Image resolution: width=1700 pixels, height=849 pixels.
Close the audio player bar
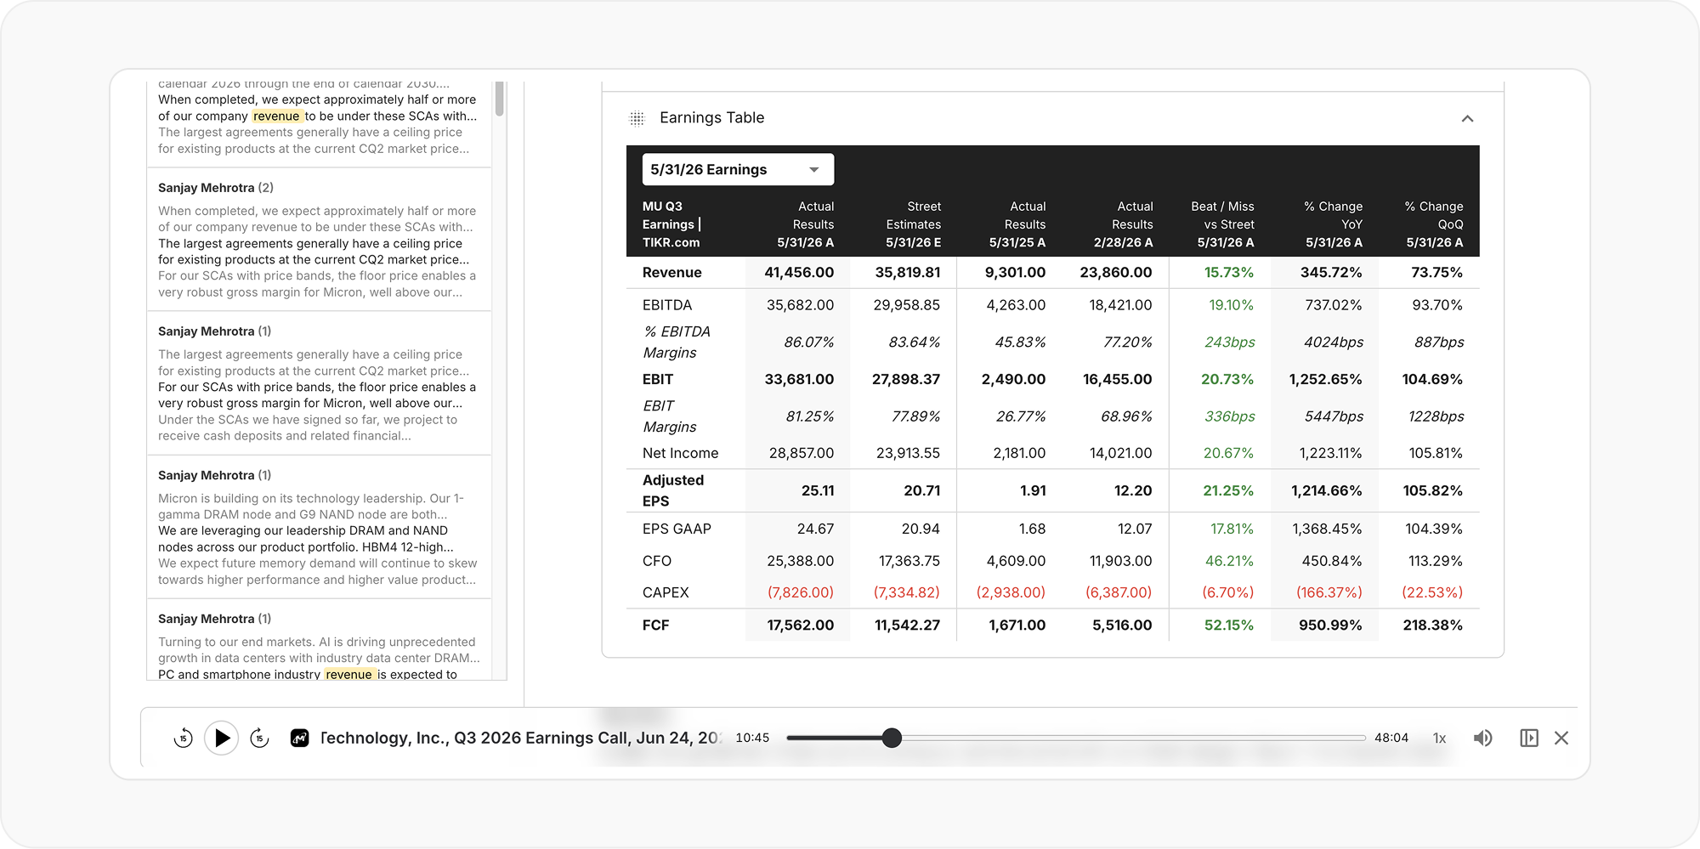(1561, 738)
